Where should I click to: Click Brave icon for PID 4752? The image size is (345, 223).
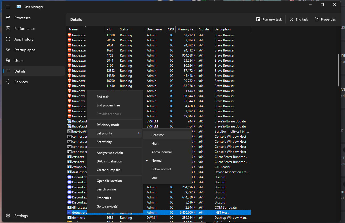(69, 55)
